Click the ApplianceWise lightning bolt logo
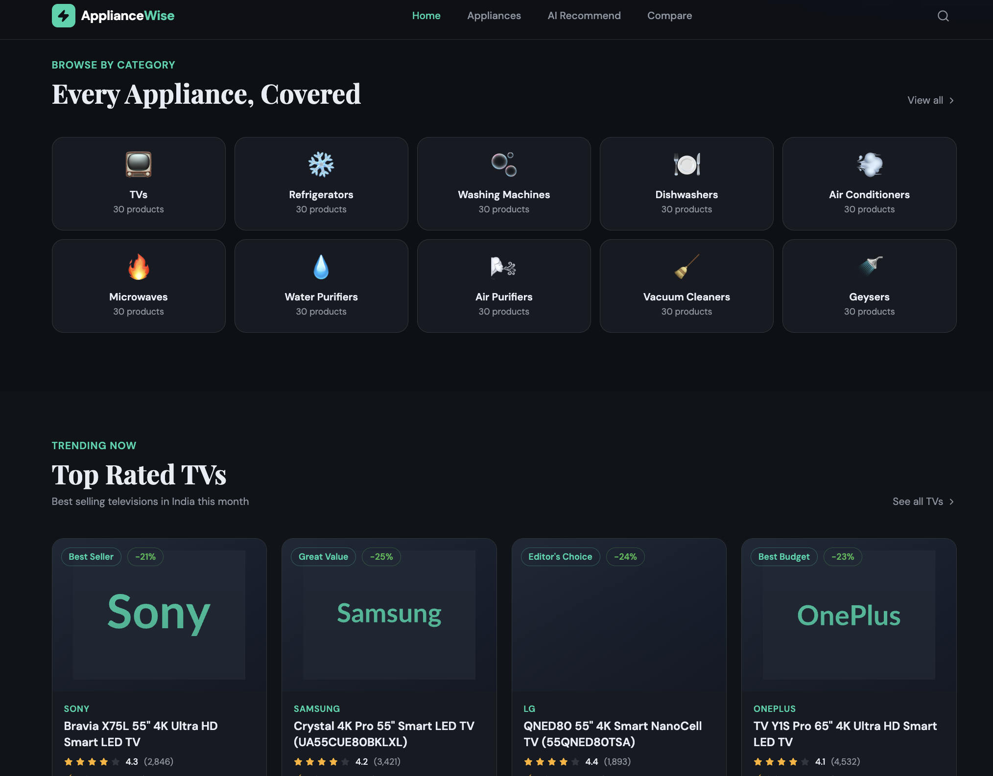993x776 pixels. 64,16
